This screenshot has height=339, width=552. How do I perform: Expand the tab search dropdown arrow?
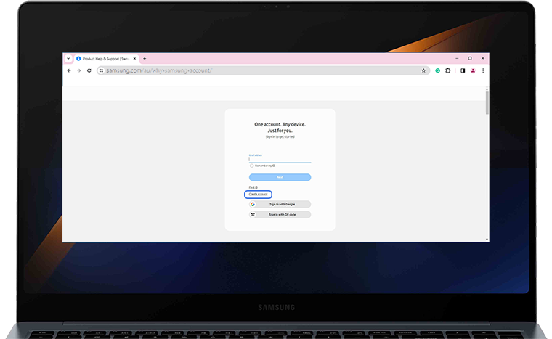point(68,58)
